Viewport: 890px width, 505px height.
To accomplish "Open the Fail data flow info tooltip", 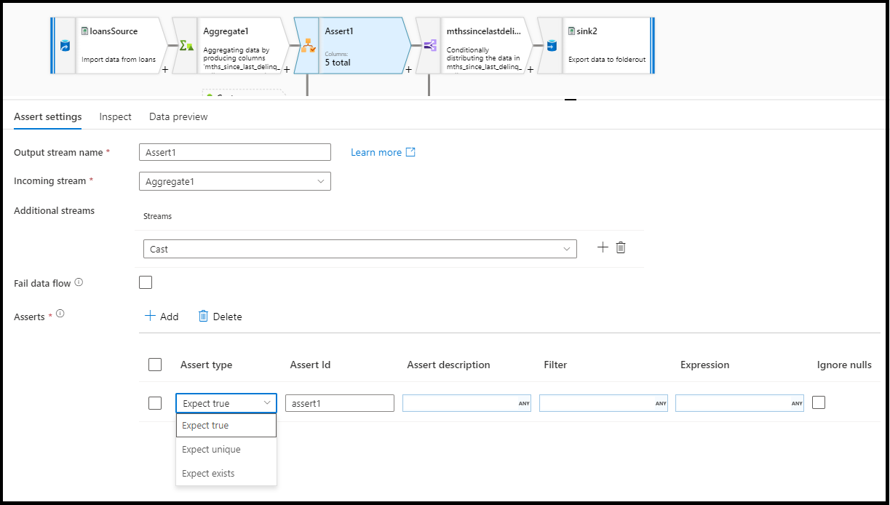I will click(79, 281).
